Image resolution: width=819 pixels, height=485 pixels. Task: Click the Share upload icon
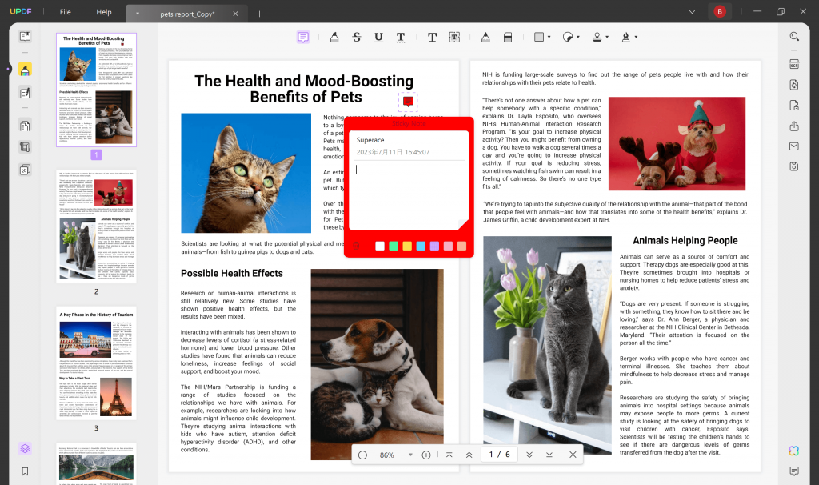click(x=794, y=126)
